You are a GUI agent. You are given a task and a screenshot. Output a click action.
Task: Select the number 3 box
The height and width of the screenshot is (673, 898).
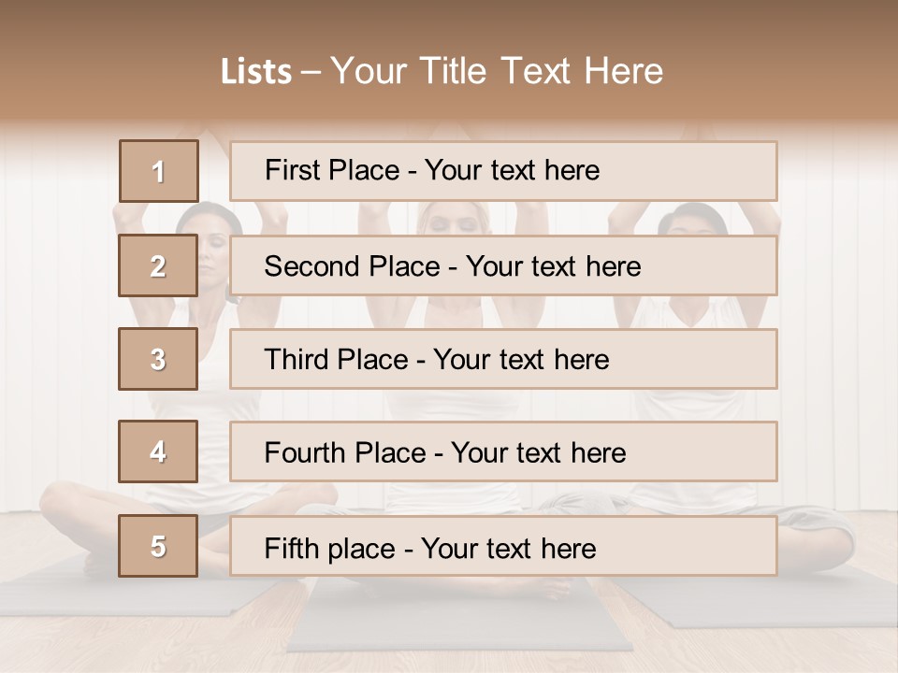[158, 359]
